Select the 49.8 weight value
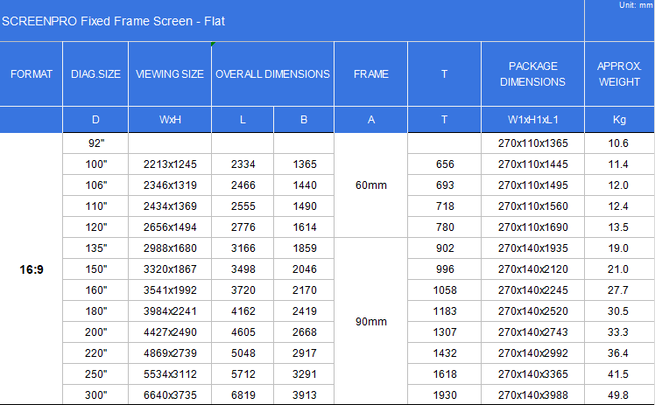Screen dimensions: 655x405 pos(619,395)
